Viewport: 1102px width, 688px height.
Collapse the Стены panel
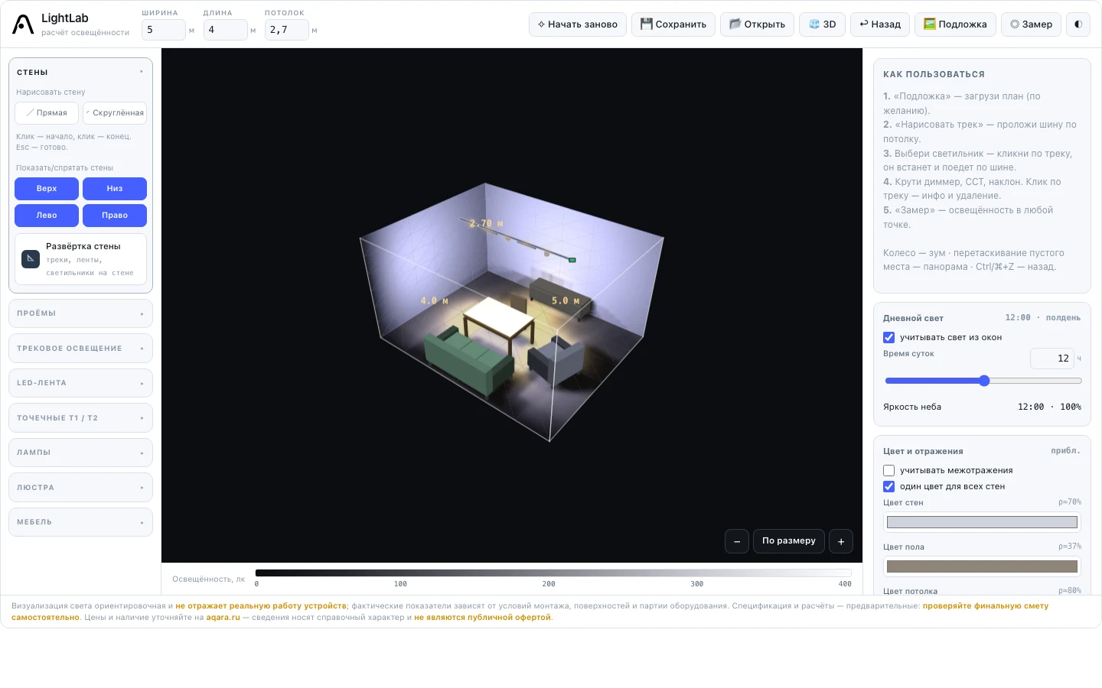pos(80,72)
